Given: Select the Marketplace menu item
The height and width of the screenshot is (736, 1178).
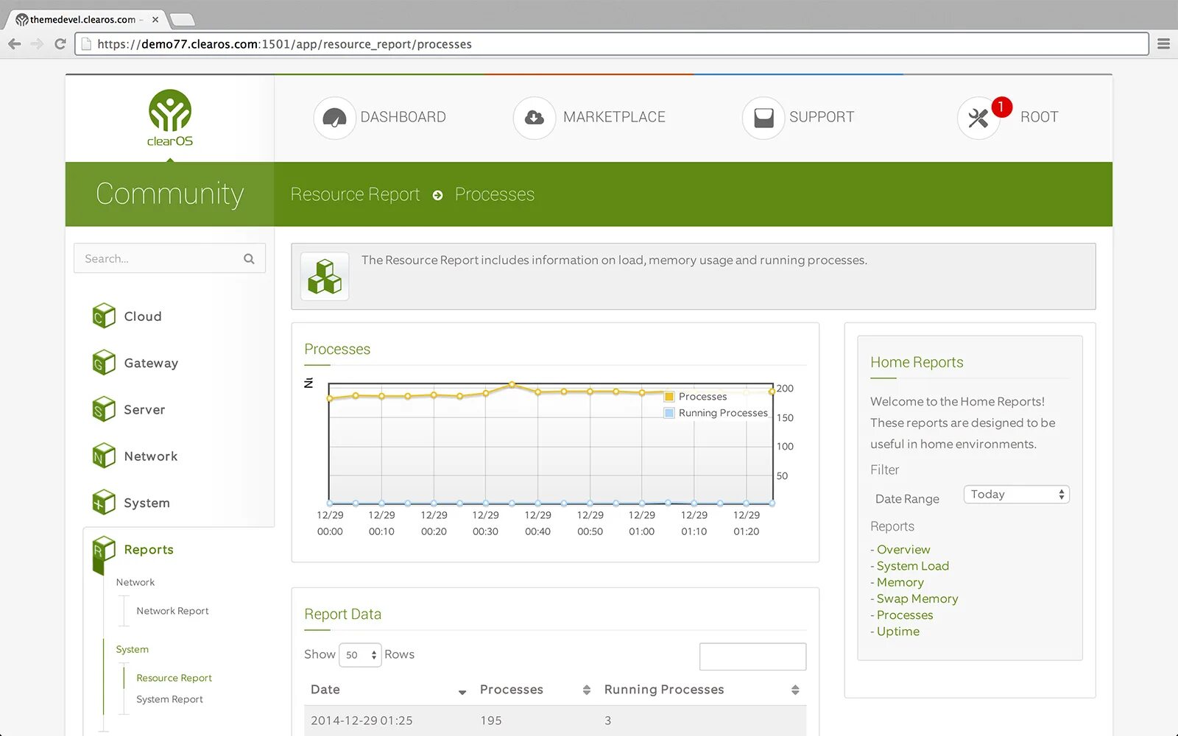Looking at the screenshot, I should 614,117.
